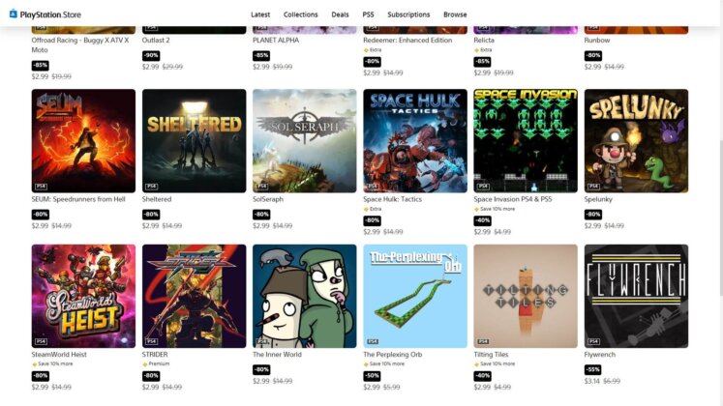Go to the Deals section

click(x=340, y=14)
